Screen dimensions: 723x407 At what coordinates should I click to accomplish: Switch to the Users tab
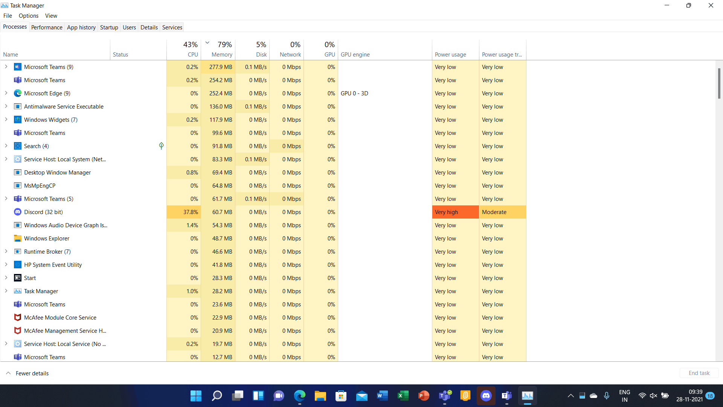(x=129, y=28)
